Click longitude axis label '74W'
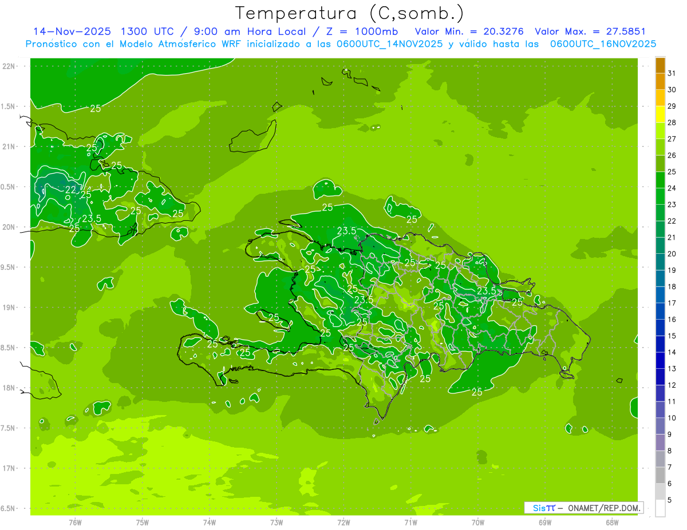The image size is (687, 530). 210,522
